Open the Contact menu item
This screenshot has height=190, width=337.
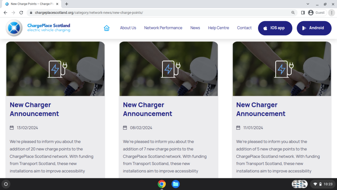(244, 28)
